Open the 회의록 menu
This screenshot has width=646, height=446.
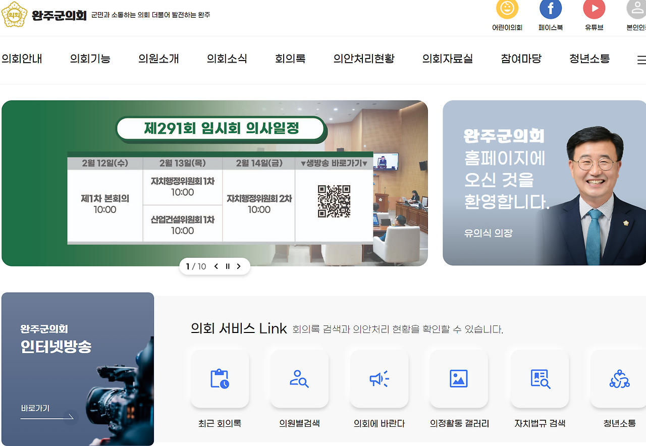click(x=290, y=59)
